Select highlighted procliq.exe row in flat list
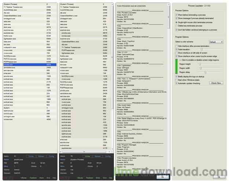The width and height of the screenshot is (230, 183). click(30, 65)
